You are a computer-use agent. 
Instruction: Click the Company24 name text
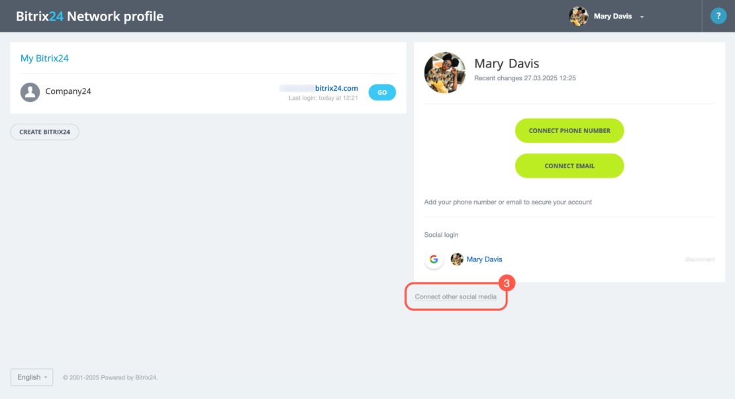(x=68, y=91)
